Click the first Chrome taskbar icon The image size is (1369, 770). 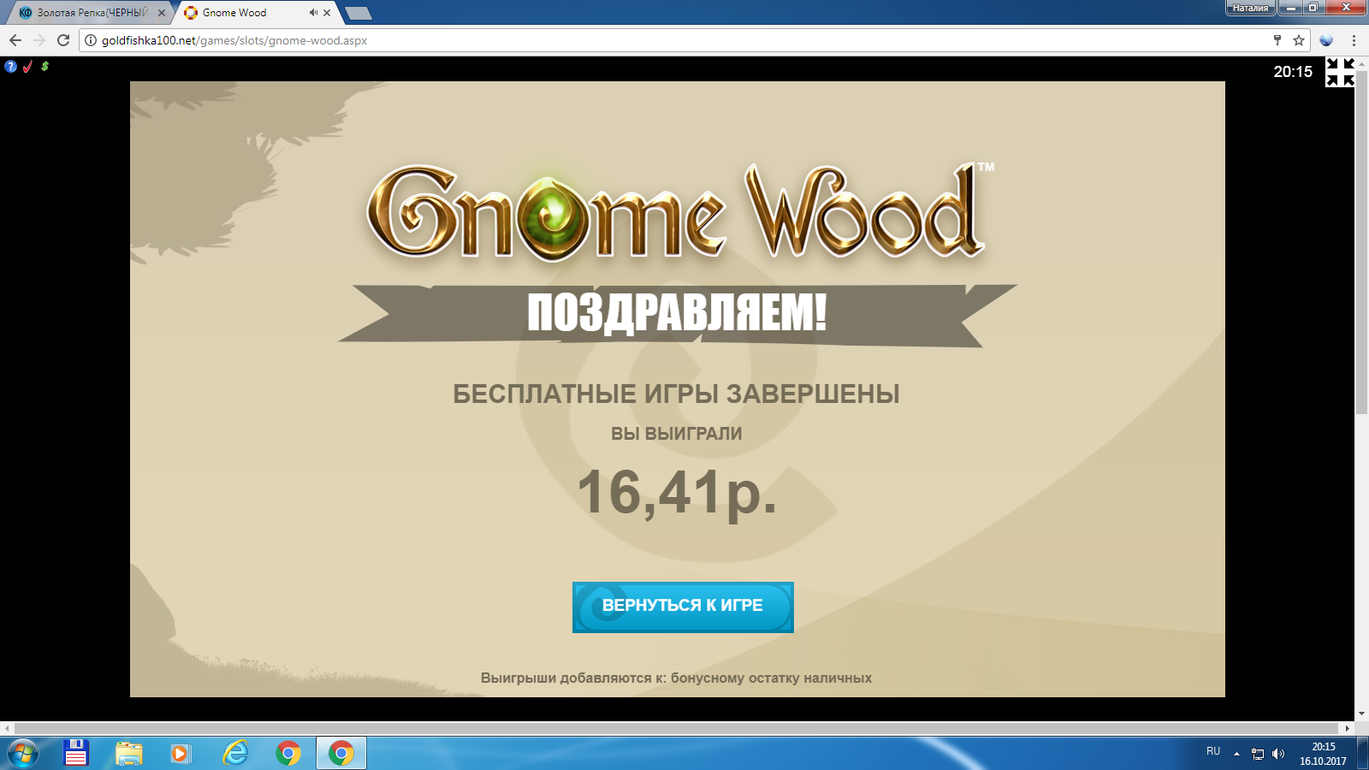coord(288,753)
